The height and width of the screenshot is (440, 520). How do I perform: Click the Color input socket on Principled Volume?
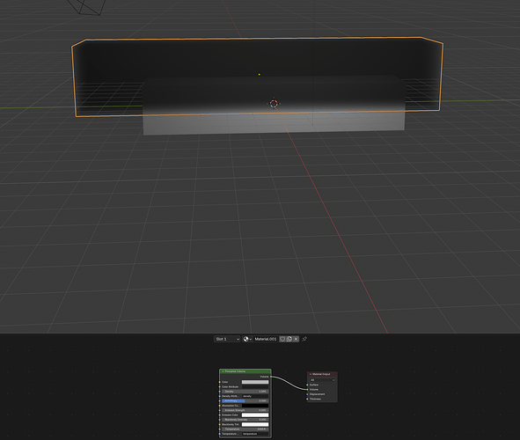(220, 382)
